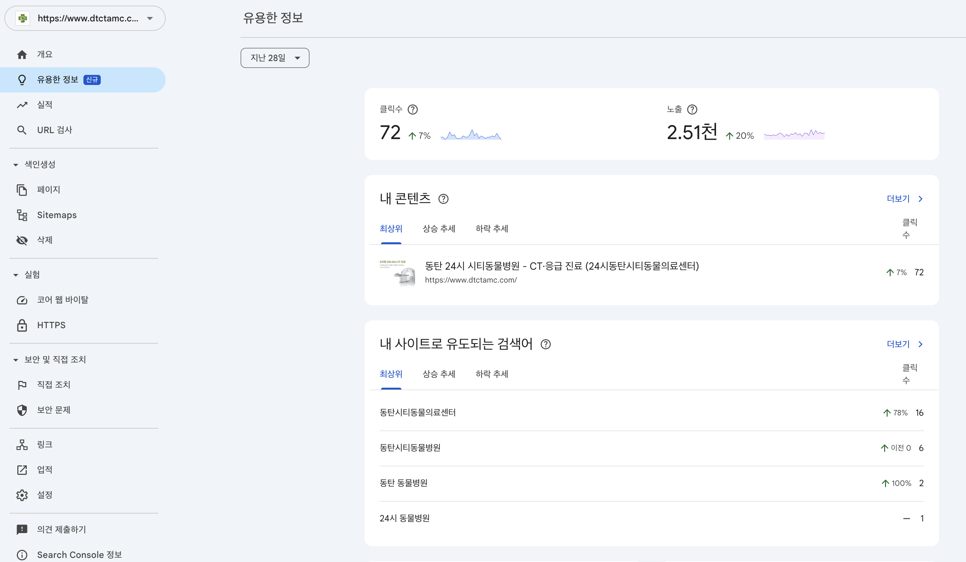Open the property selector for dtctamc.com
The image size is (966, 562).
[x=85, y=18]
